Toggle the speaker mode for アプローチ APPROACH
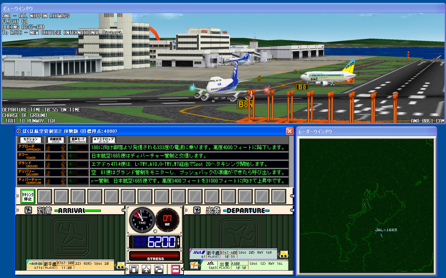This screenshot has height=278, width=446. pos(78,148)
